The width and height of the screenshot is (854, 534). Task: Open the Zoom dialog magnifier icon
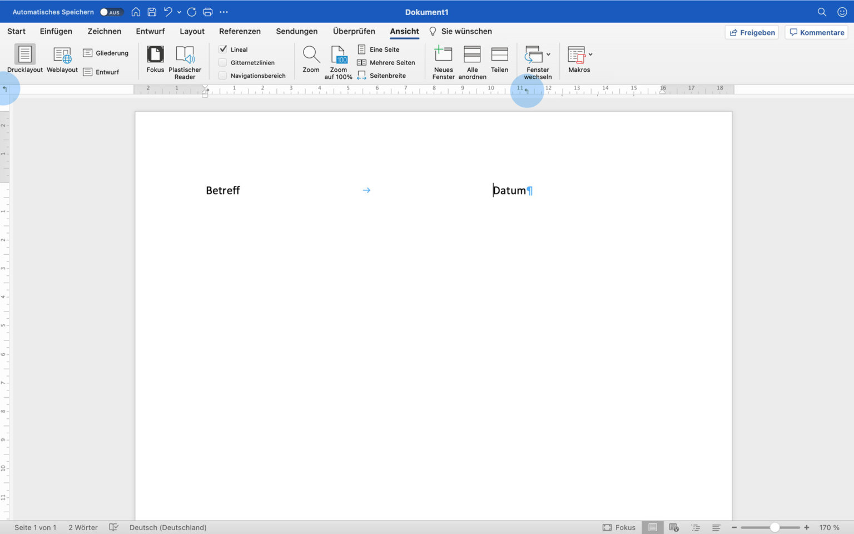(x=311, y=55)
